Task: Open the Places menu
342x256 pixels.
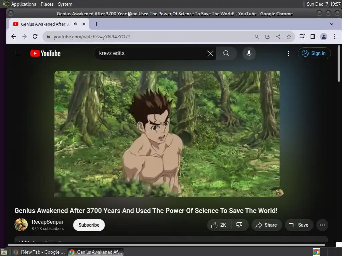Action: click(47, 4)
